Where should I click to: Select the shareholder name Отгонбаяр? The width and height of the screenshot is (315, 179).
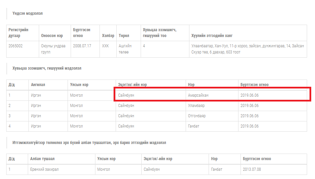click(197, 116)
